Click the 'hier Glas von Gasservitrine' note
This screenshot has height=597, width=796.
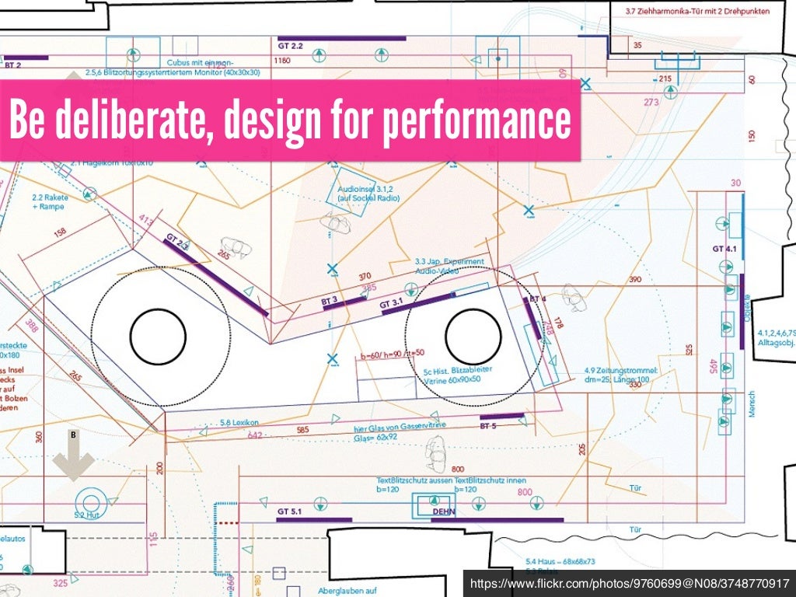coord(400,427)
